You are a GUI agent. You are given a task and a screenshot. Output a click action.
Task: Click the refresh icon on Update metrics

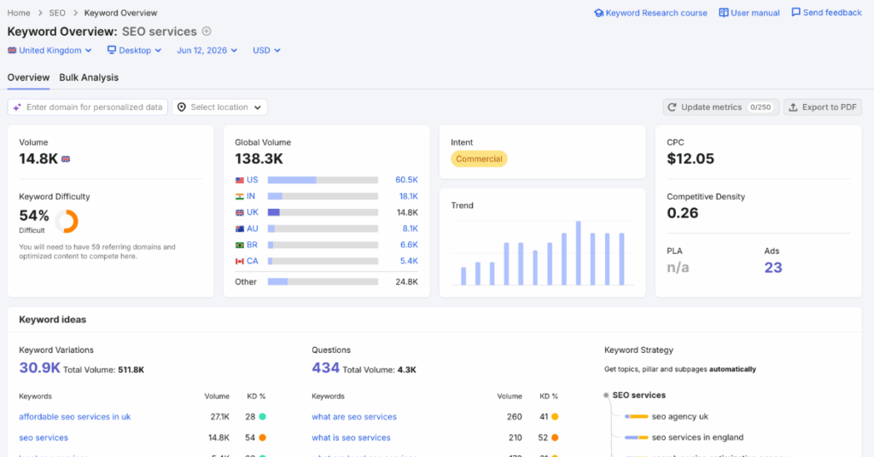click(673, 107)
